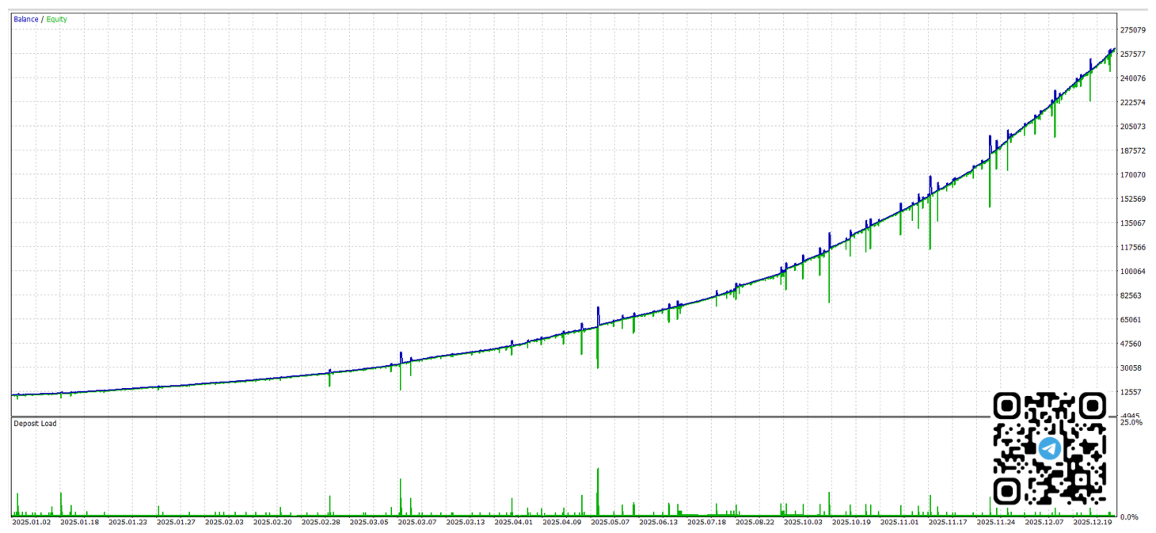Click the 0.0% deposit load label
This screenshot has width=1156, height=533.
(1130, 517)
